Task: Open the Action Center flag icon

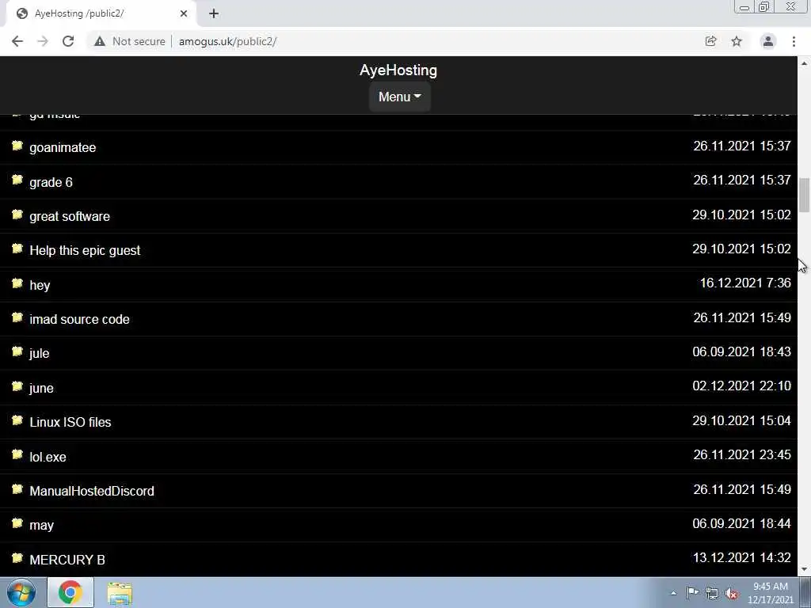Action: click(x=692, y=593)
